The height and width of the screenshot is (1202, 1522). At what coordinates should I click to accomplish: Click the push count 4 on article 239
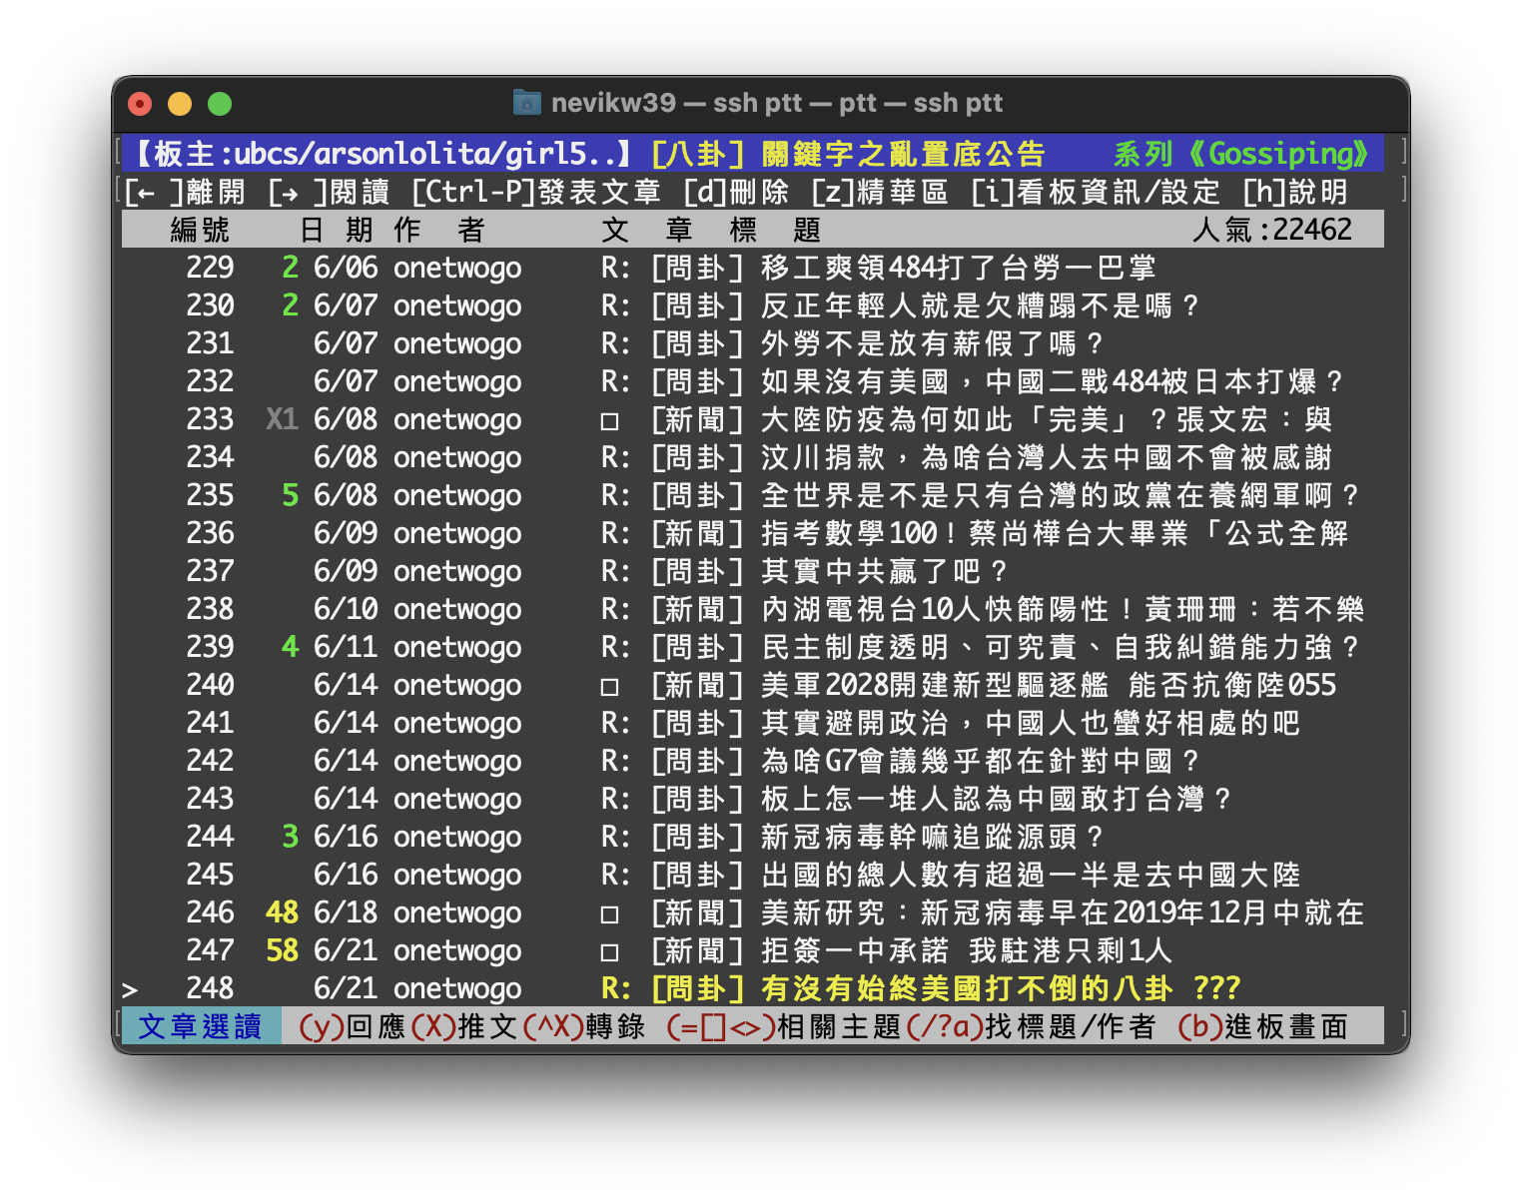[290, 647]
